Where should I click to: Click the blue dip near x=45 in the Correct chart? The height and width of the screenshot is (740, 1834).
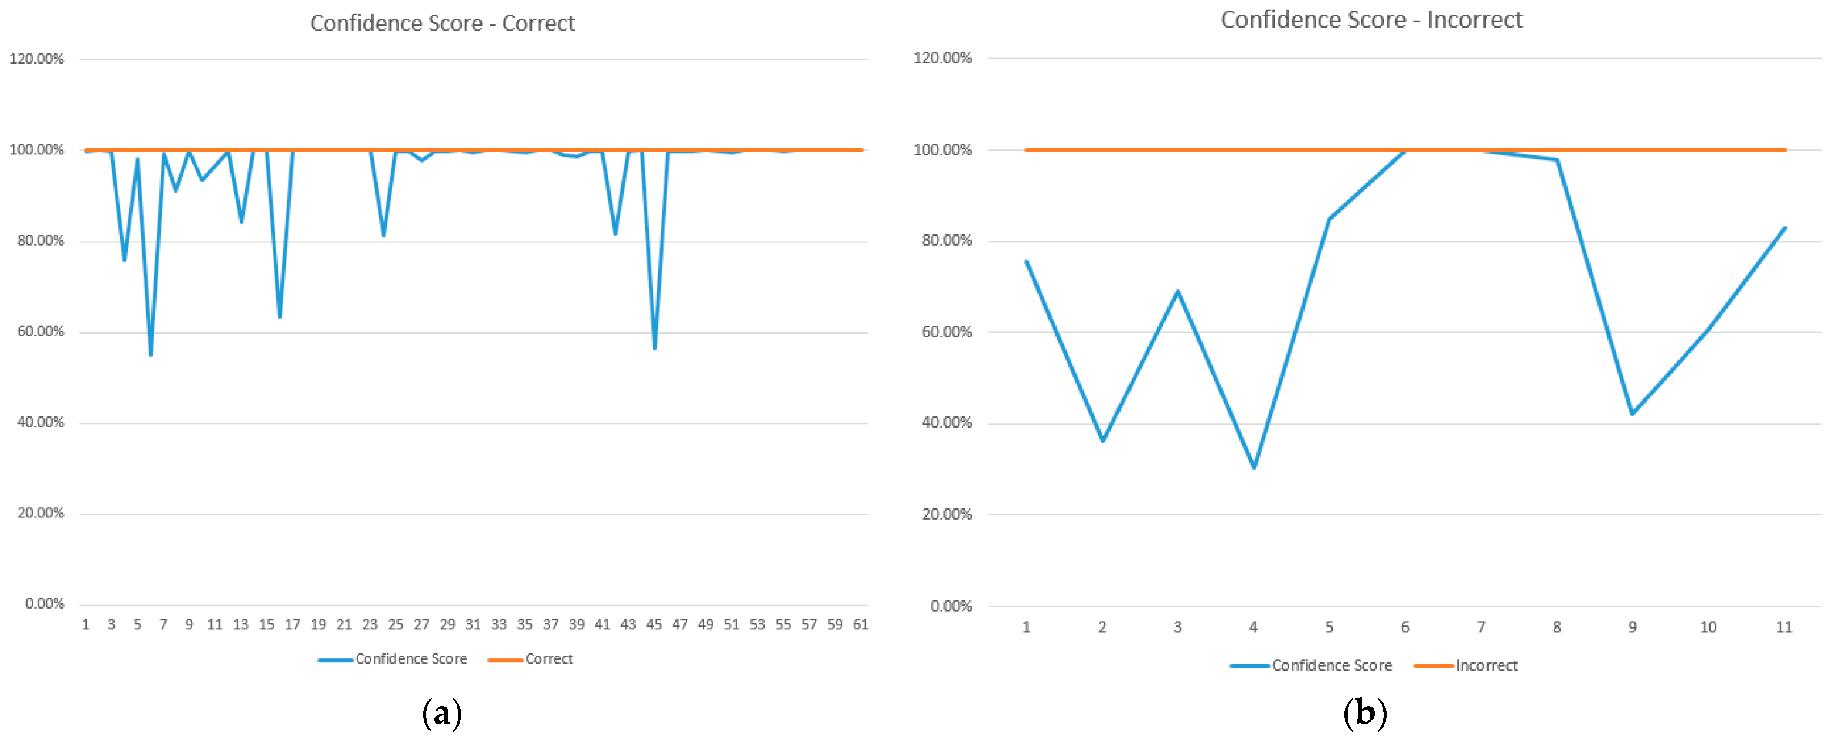(x=654, y=348)
